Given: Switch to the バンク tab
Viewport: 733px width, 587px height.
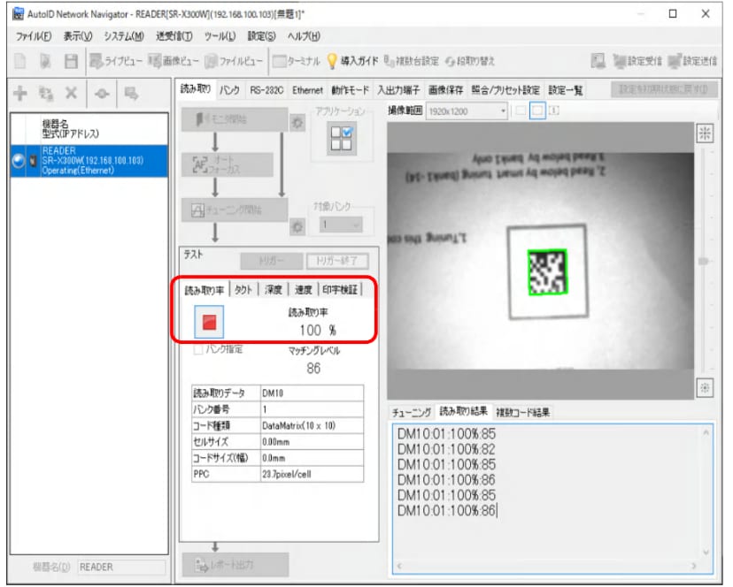Looking at the screenshot, I should coord(229,90).
